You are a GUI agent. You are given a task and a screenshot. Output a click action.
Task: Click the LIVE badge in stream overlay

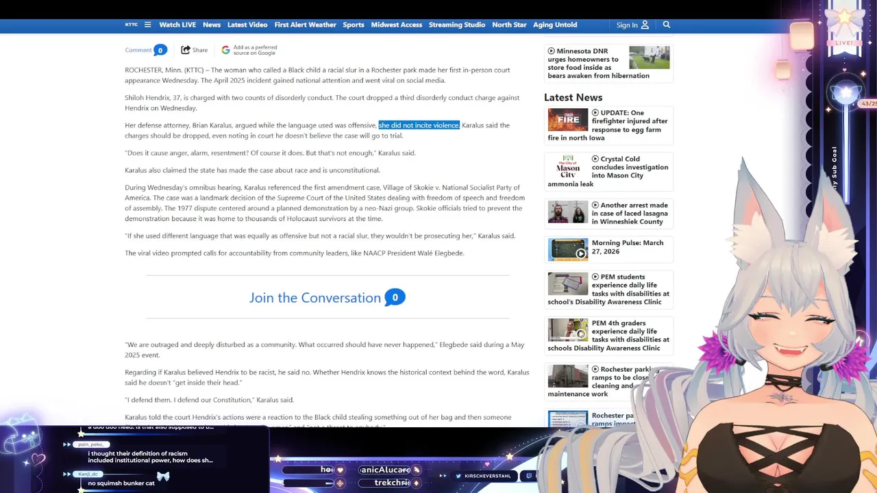(843, 42)
